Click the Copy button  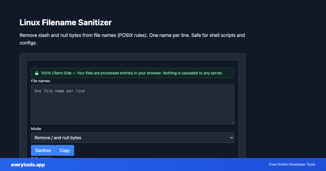click(64, 150)
